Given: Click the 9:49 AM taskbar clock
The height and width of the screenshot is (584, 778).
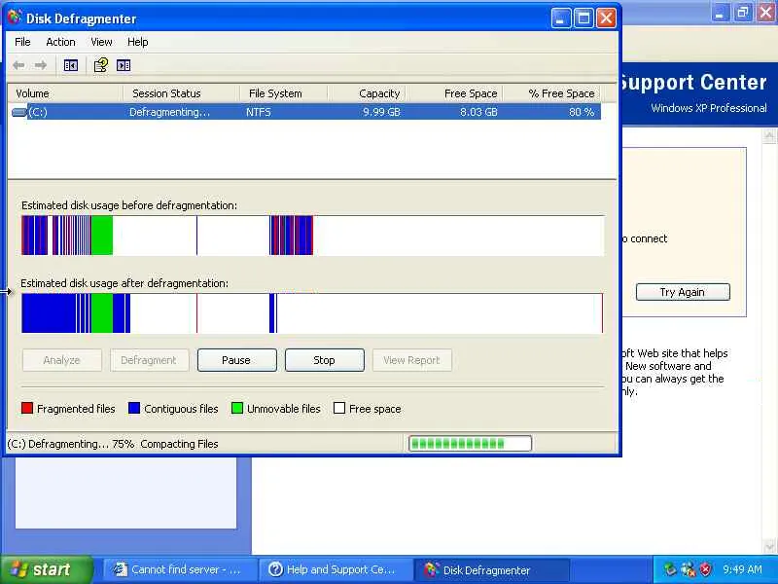Looking at the screenshot, I should click(742, 569).
